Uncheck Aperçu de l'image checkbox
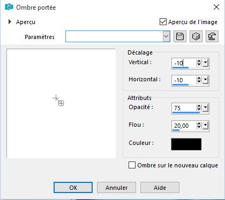This screenshot has height=200, width=225. click(x=163, y=22)
